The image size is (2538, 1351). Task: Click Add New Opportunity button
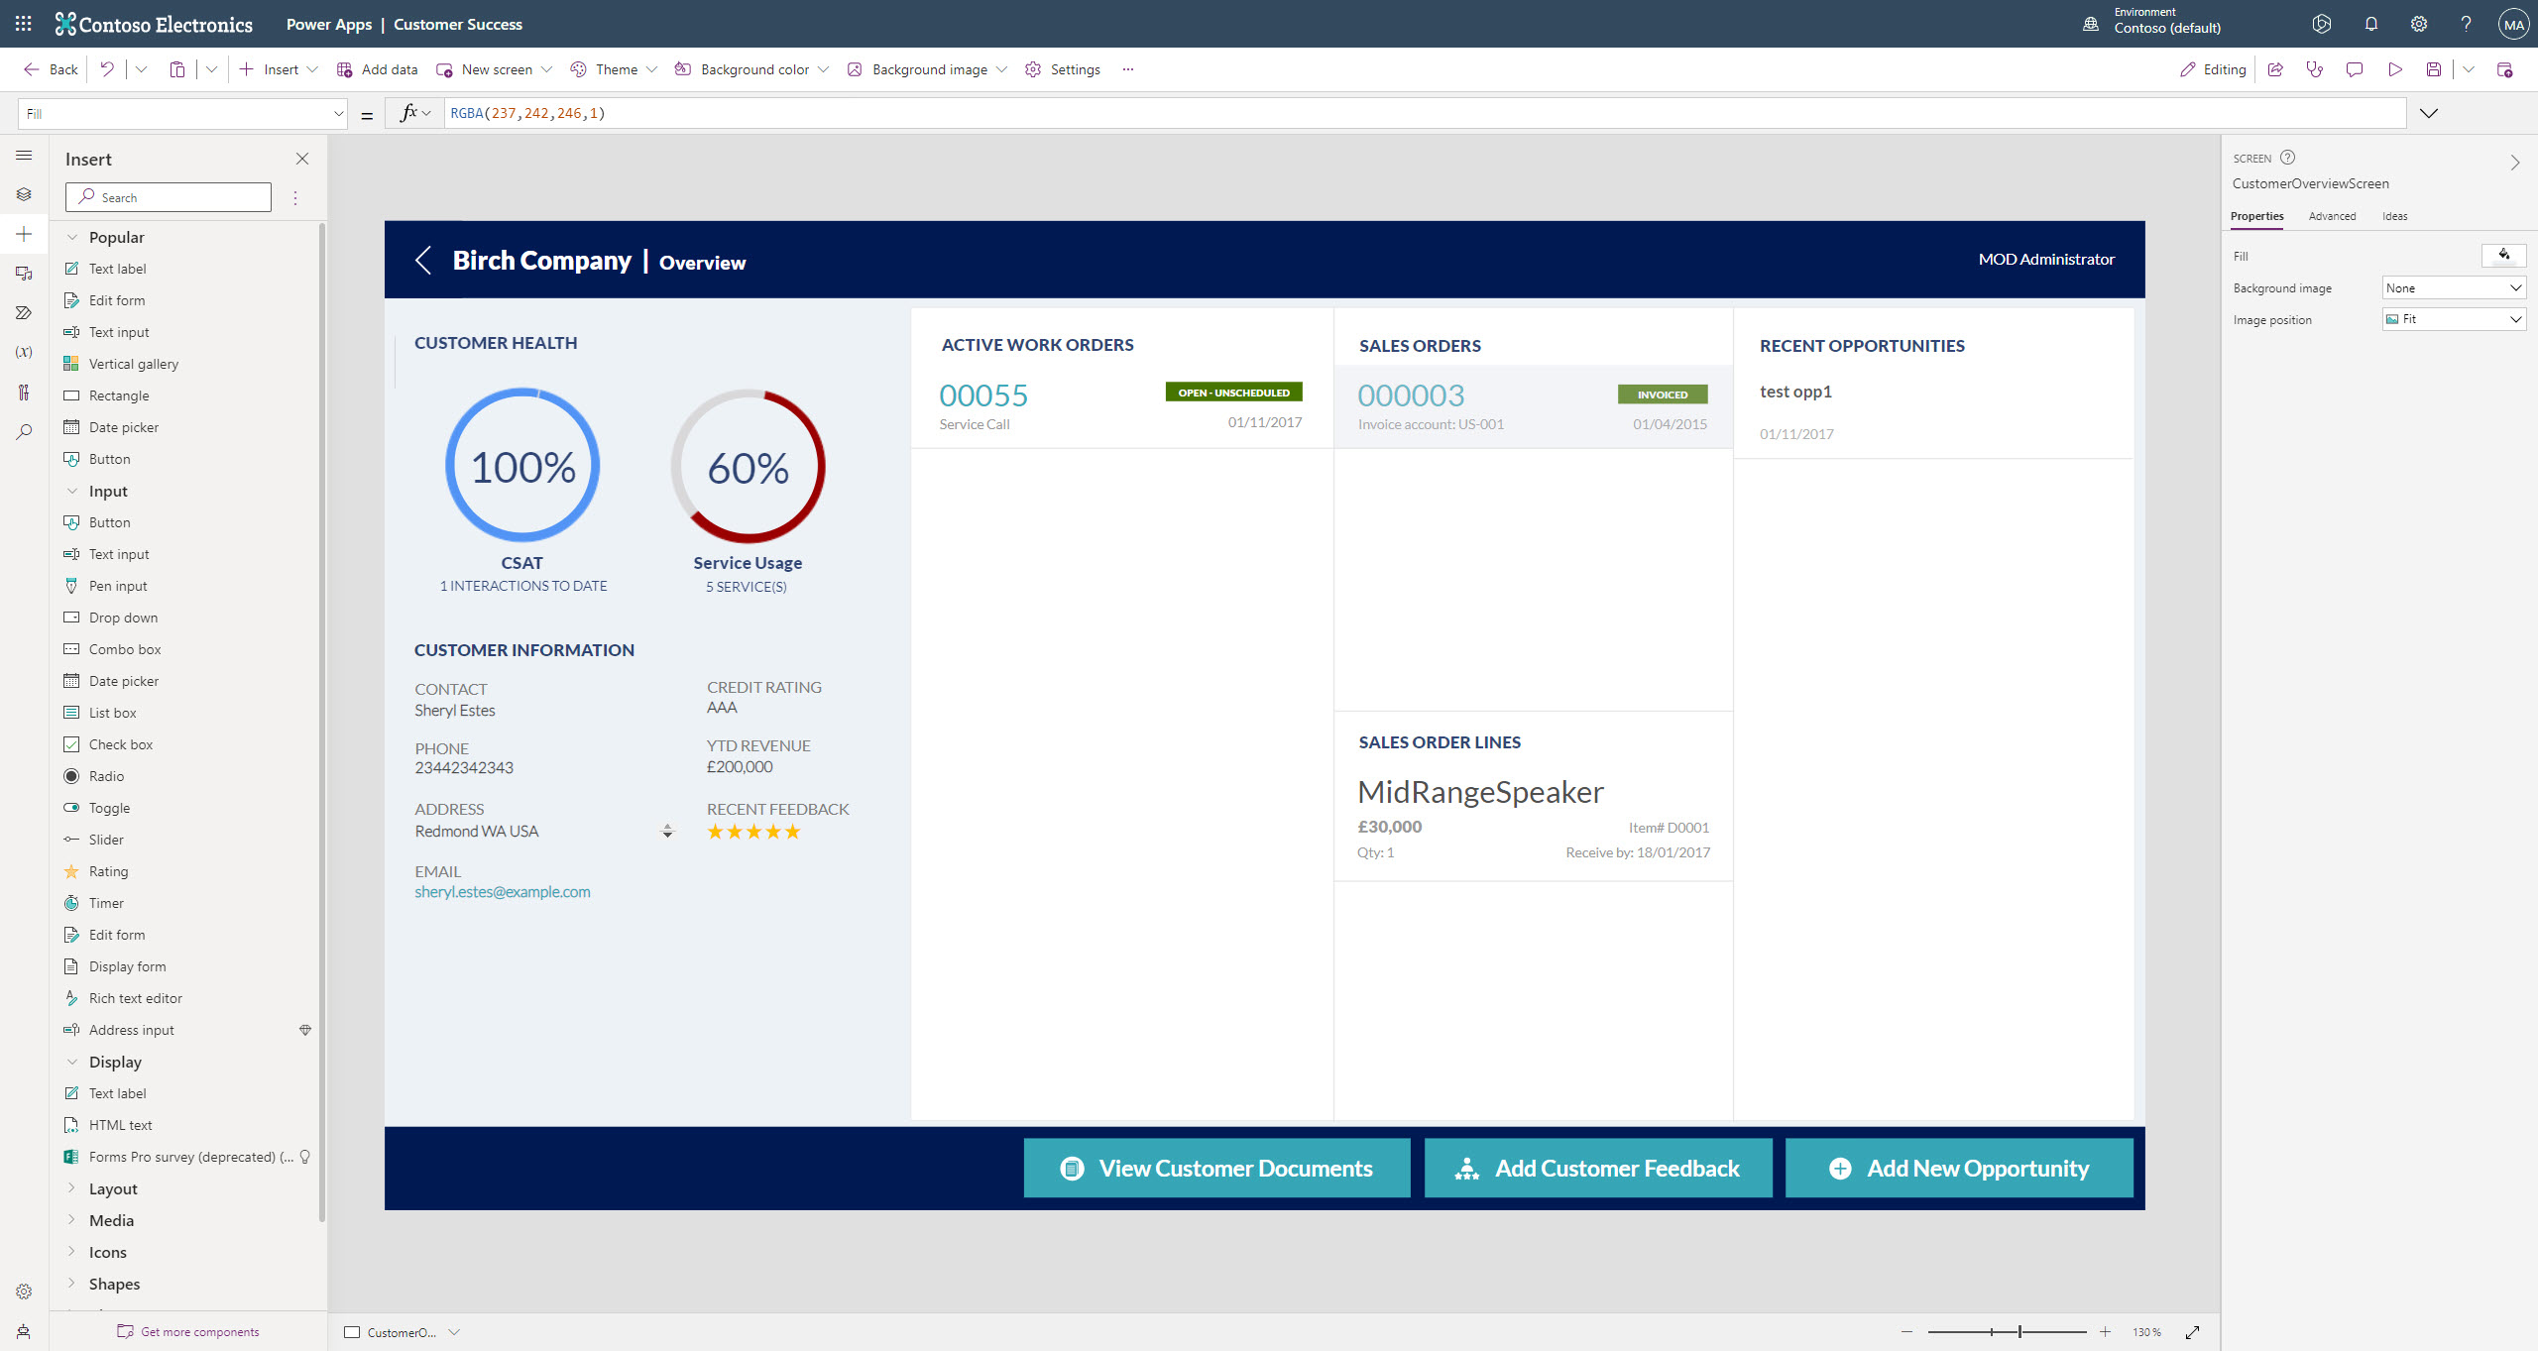1959,1168
